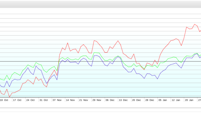The image size is (201, 113).
Task: Select the '05 Jan' axis date
Action: [163, 100]
